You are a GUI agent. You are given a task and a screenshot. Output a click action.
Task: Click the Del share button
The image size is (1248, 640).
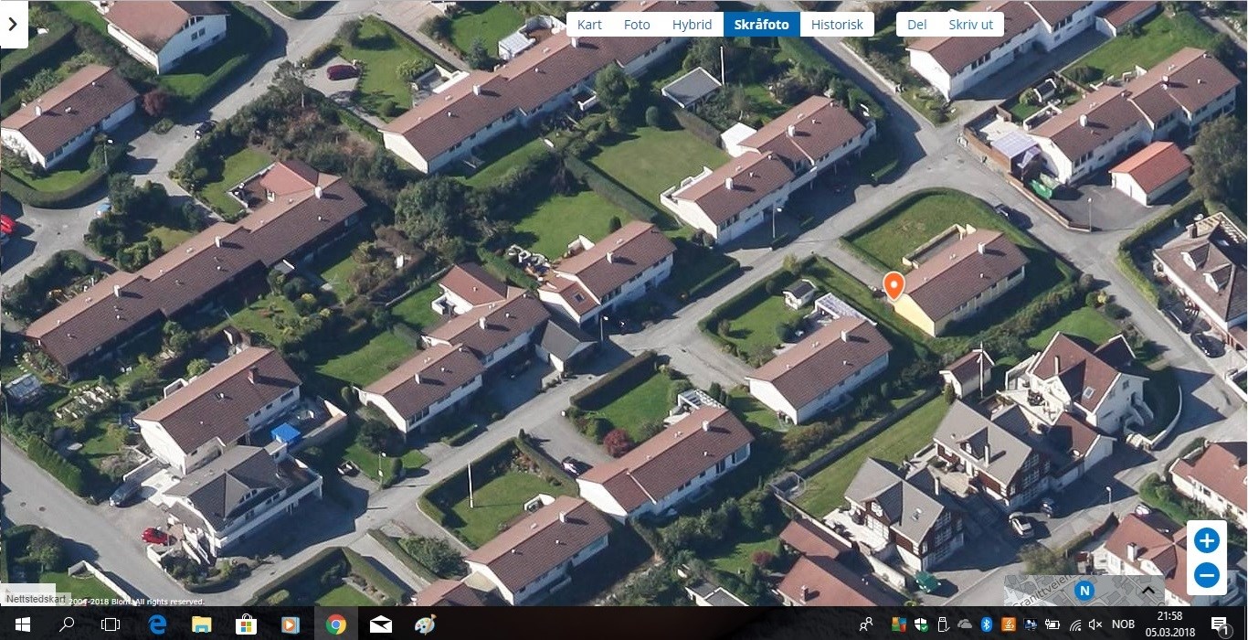[x=917, y=25]
